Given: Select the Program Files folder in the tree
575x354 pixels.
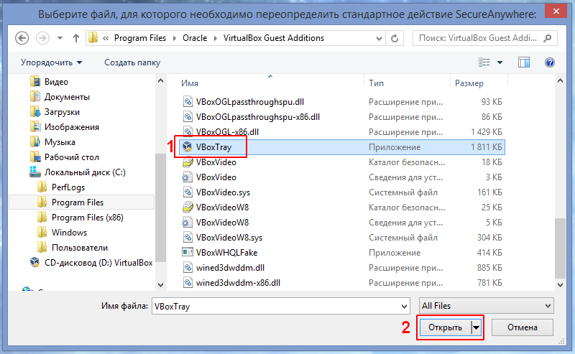Looking at the screenshot, I should pyautogui.click(x=78, y=202).
